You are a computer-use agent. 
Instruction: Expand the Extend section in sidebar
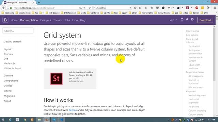point(7,91)
